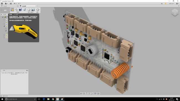Open the Action Center notification icon

point(177,99)
